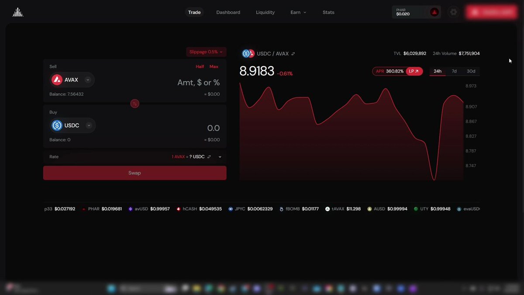Viewport: 524px width, 295px height.
Task: Expand the Rate details chevron
Action: 220,157
